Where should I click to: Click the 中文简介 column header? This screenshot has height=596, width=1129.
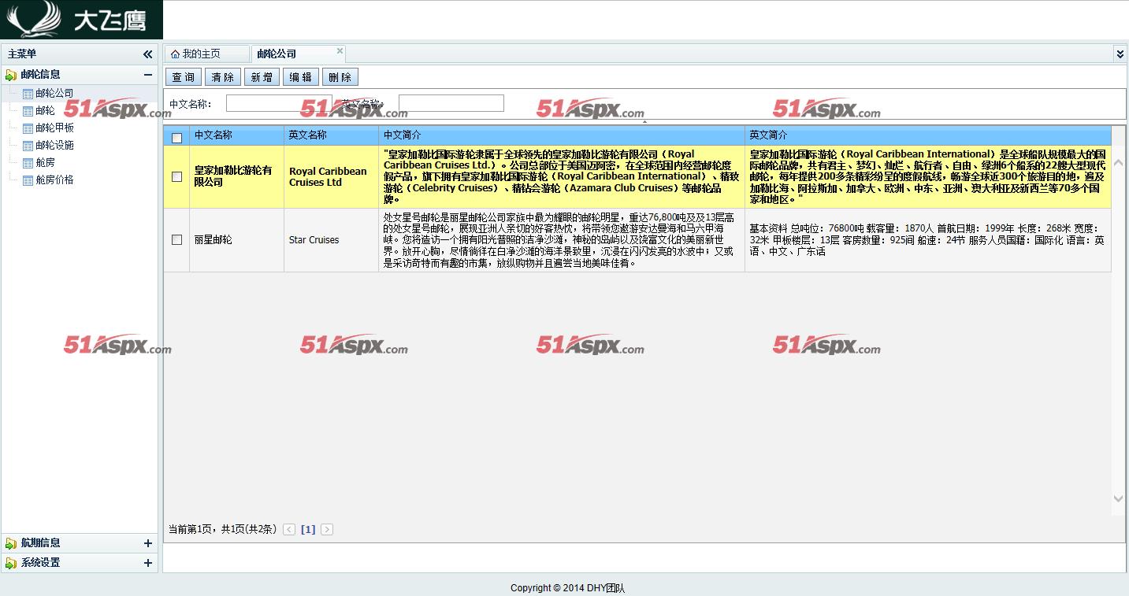click(x=562, y=135)
